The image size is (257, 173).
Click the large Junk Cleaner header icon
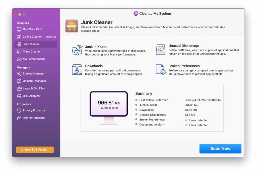(x=72, y=26)
